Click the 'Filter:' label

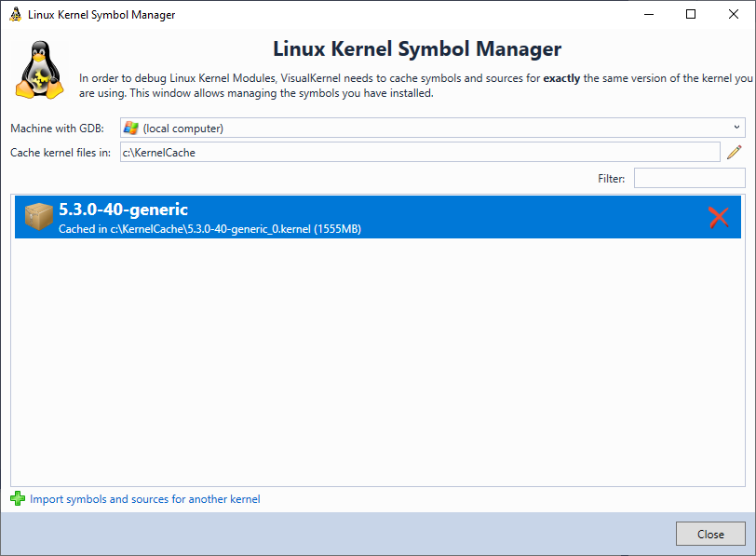[612, 179]
